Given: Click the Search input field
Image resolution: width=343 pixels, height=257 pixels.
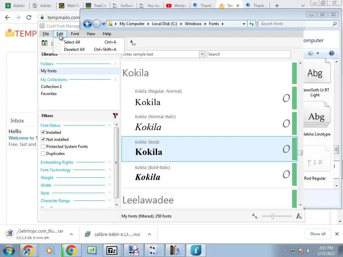Looking at the screenshot, I should pyautogui.click(x=249, y=54).
